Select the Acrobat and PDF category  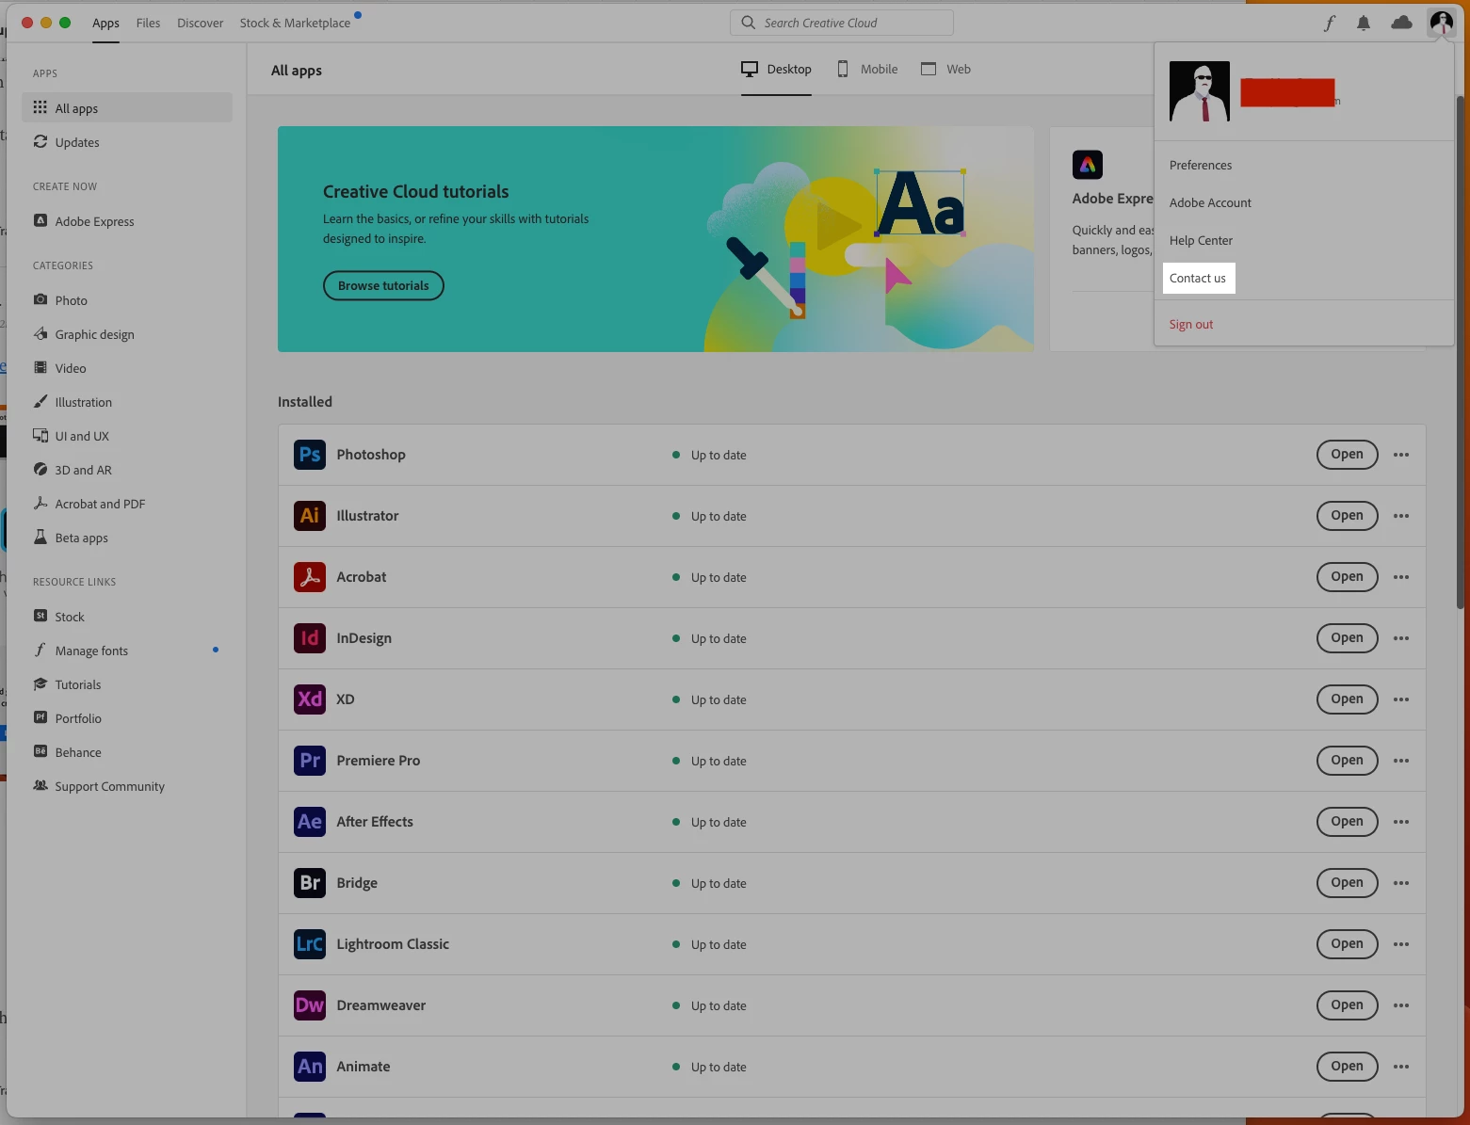coord(127,504)
